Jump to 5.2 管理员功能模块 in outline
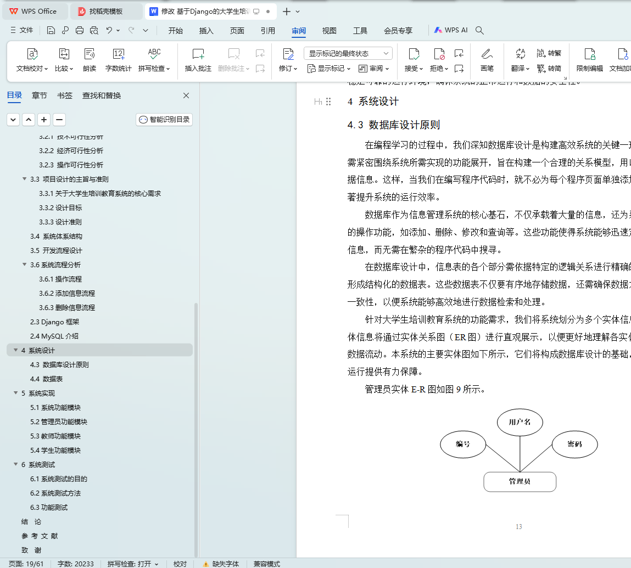 pos(59,421)
